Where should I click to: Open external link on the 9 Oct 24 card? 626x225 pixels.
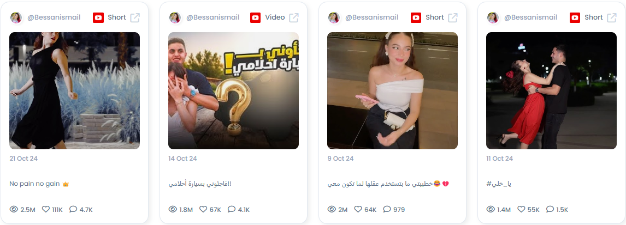(453, 17)
